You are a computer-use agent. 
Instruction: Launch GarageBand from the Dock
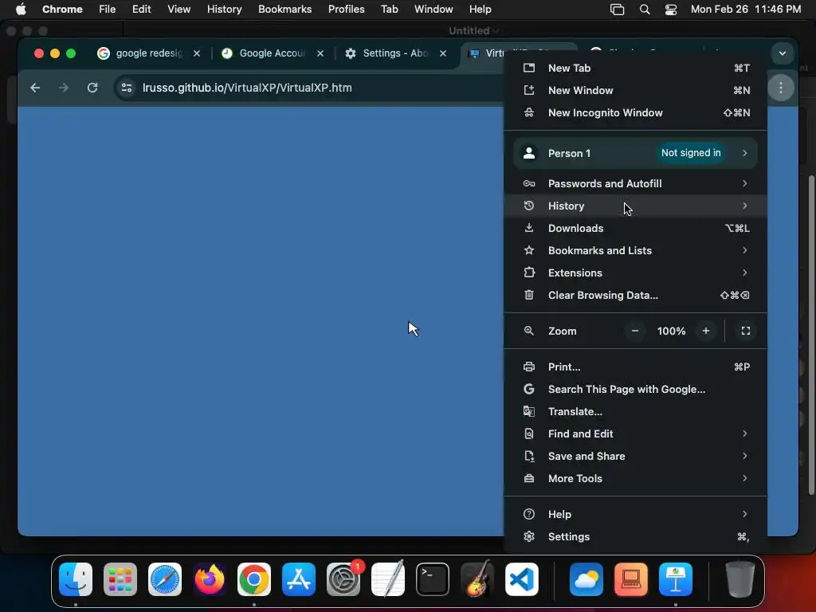point(477,579)
